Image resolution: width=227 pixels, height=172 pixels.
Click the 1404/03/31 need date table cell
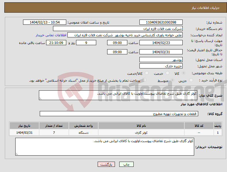(x=24, y=133)
